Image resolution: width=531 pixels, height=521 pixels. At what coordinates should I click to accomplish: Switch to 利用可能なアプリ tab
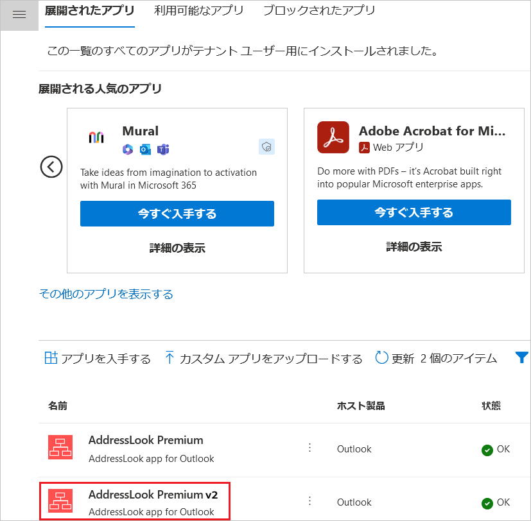199,11
